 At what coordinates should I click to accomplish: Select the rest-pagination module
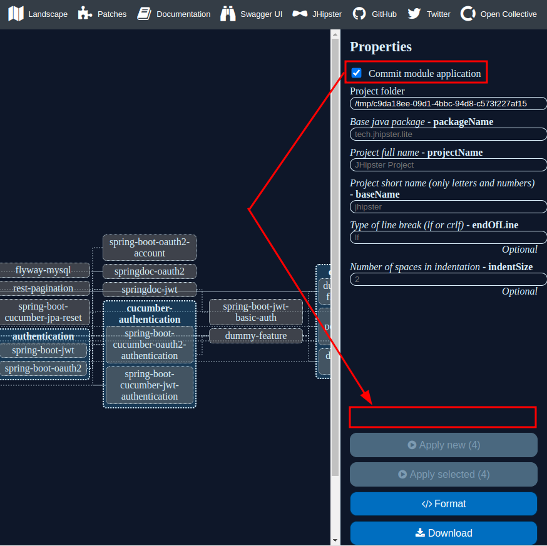click(x=44, y=288)
